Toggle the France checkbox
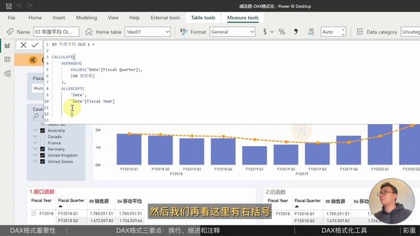Viewport: 420px width, 236px height. [42, 143]
